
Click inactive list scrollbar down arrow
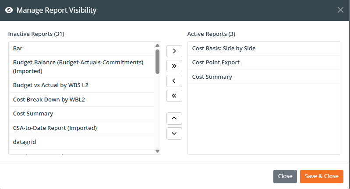point(157,151)
